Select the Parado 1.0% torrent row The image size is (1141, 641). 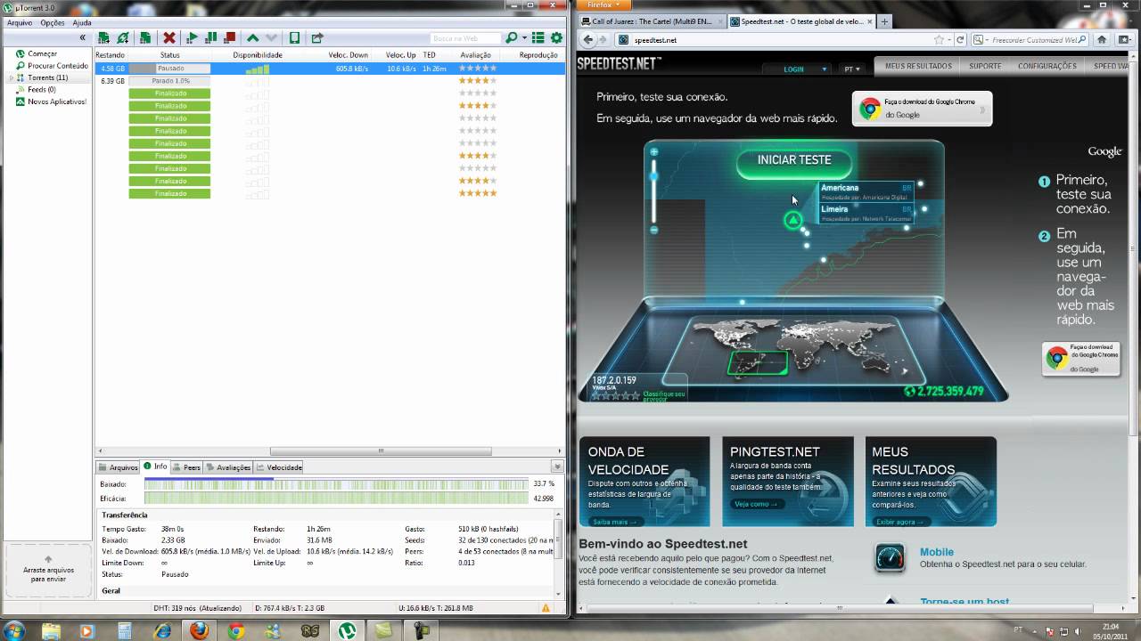click(x=330, y=81)
